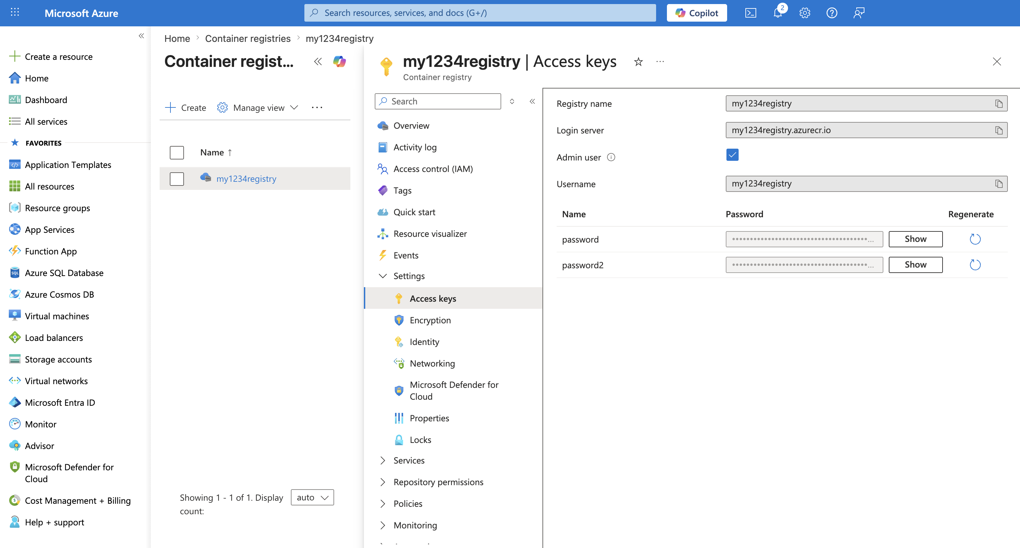
Task: Open the Display count auto dropdown
Action: (312, 497)
